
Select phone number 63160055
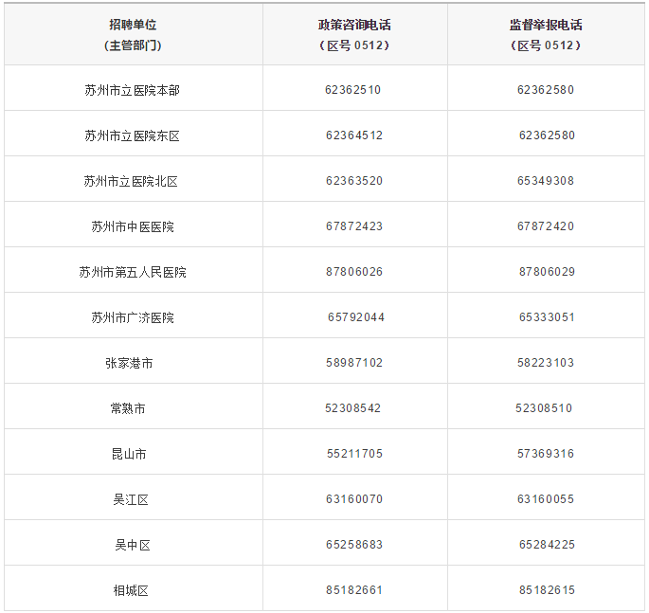pos(546,499)
